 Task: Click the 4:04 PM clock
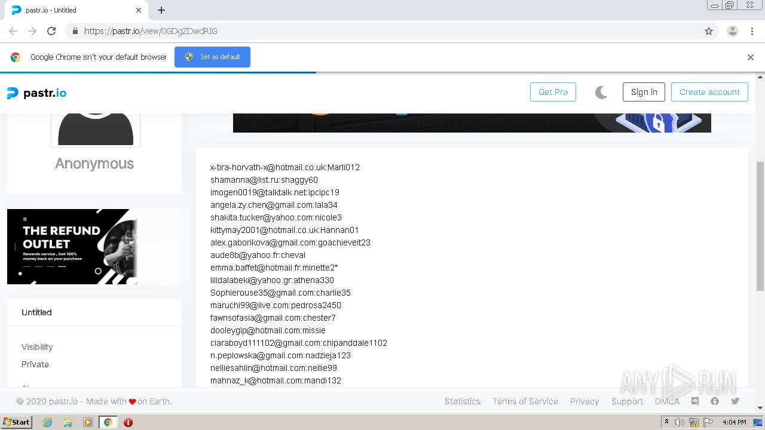pyautogui.click(x=734, y=422)
